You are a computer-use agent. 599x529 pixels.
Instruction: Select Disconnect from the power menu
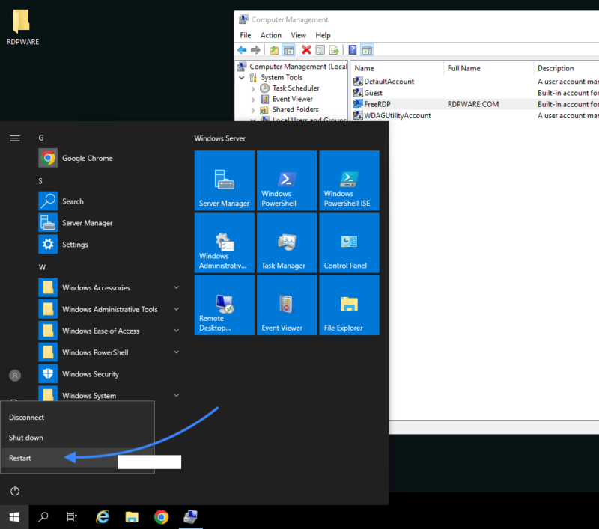pyautogui.click(x=28, y=417)
